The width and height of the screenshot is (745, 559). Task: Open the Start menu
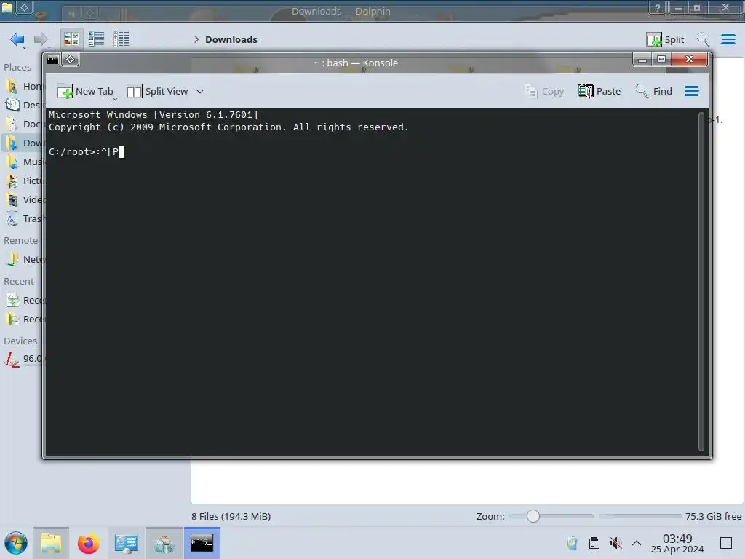16,543
